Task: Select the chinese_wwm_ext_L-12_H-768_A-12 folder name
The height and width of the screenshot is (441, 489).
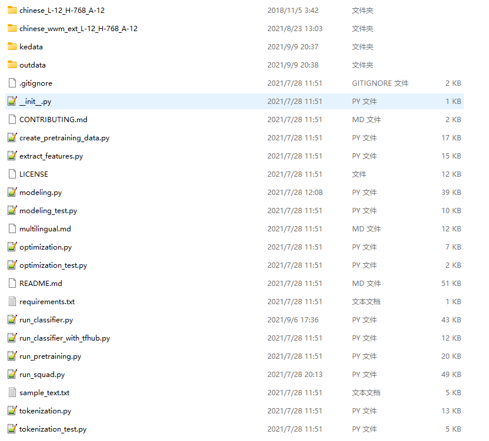Action: (78, 29)
